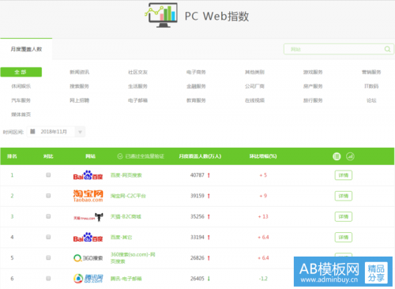Click the Tencent logo in rank 6 row
The width and height of the screenshot is (395, 289).
[x=88, y=279]
